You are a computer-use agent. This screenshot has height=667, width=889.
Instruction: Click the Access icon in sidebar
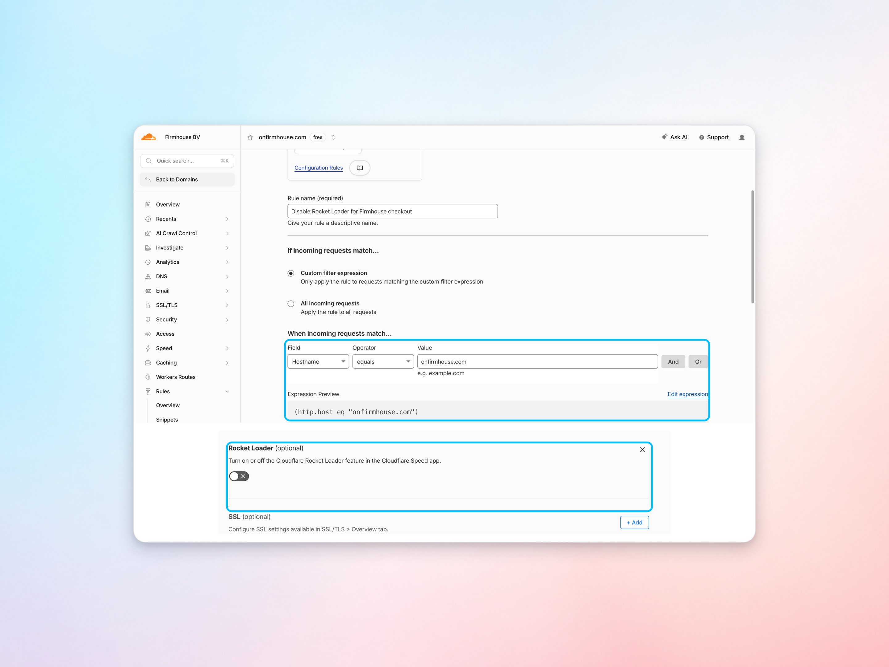tap(148, 334)
